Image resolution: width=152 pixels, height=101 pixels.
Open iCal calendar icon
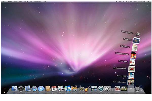coord(54,88)
